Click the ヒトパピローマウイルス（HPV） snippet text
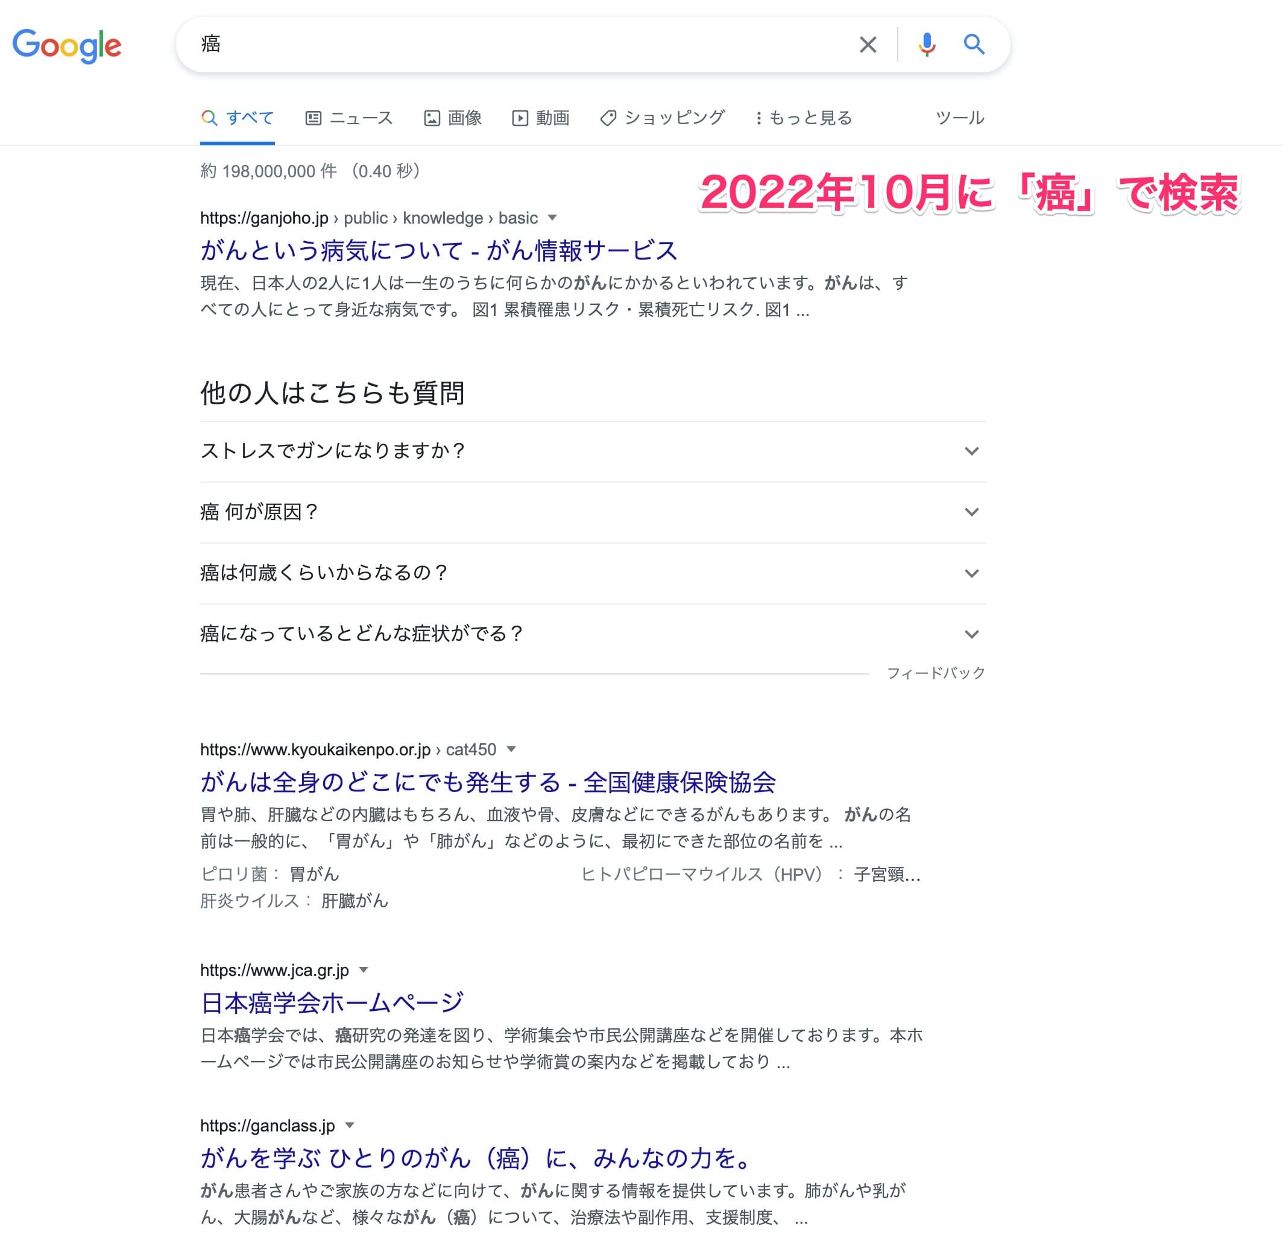 pyautogui.click(x=702, y=874)
